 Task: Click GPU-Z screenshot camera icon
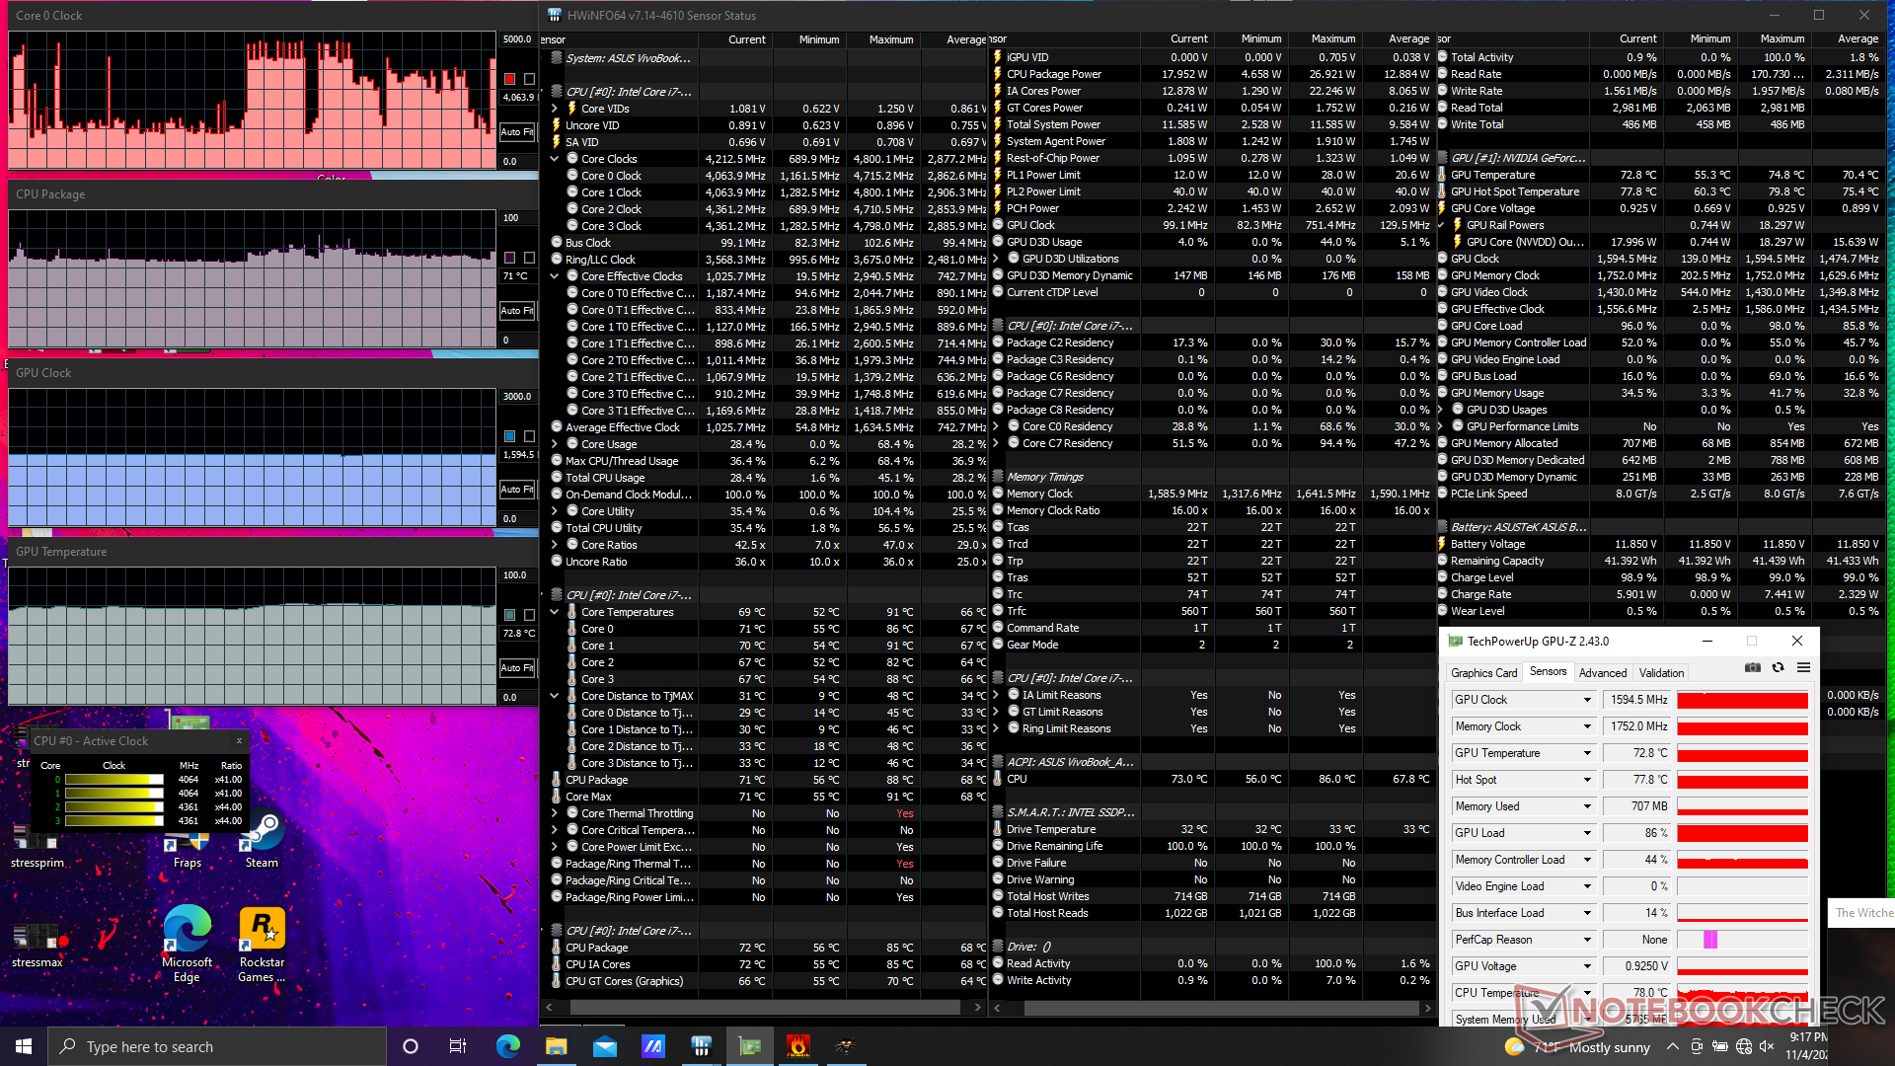[1752, 668]
